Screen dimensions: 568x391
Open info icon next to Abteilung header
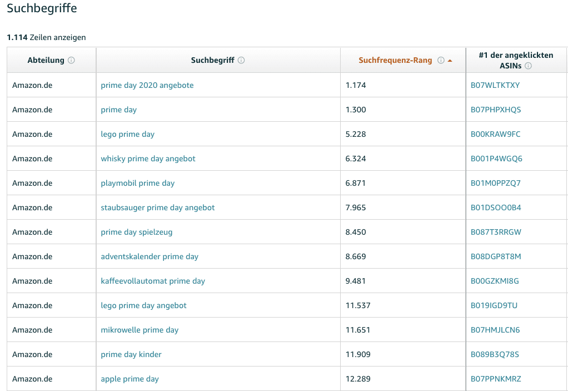[x=71, y=60]
